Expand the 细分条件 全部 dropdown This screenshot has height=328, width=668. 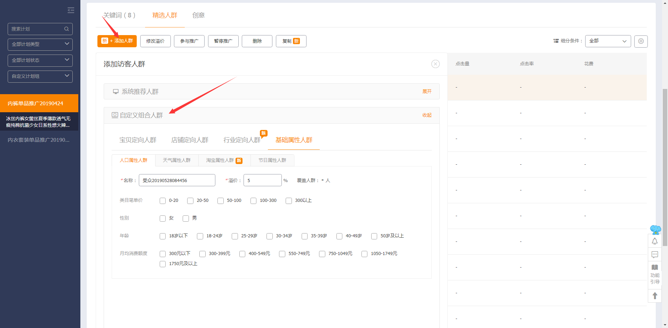[607, 41]
